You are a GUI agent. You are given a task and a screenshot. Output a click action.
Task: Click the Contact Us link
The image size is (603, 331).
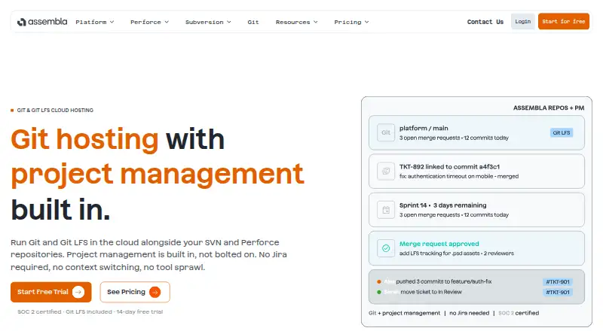point(485,22)
